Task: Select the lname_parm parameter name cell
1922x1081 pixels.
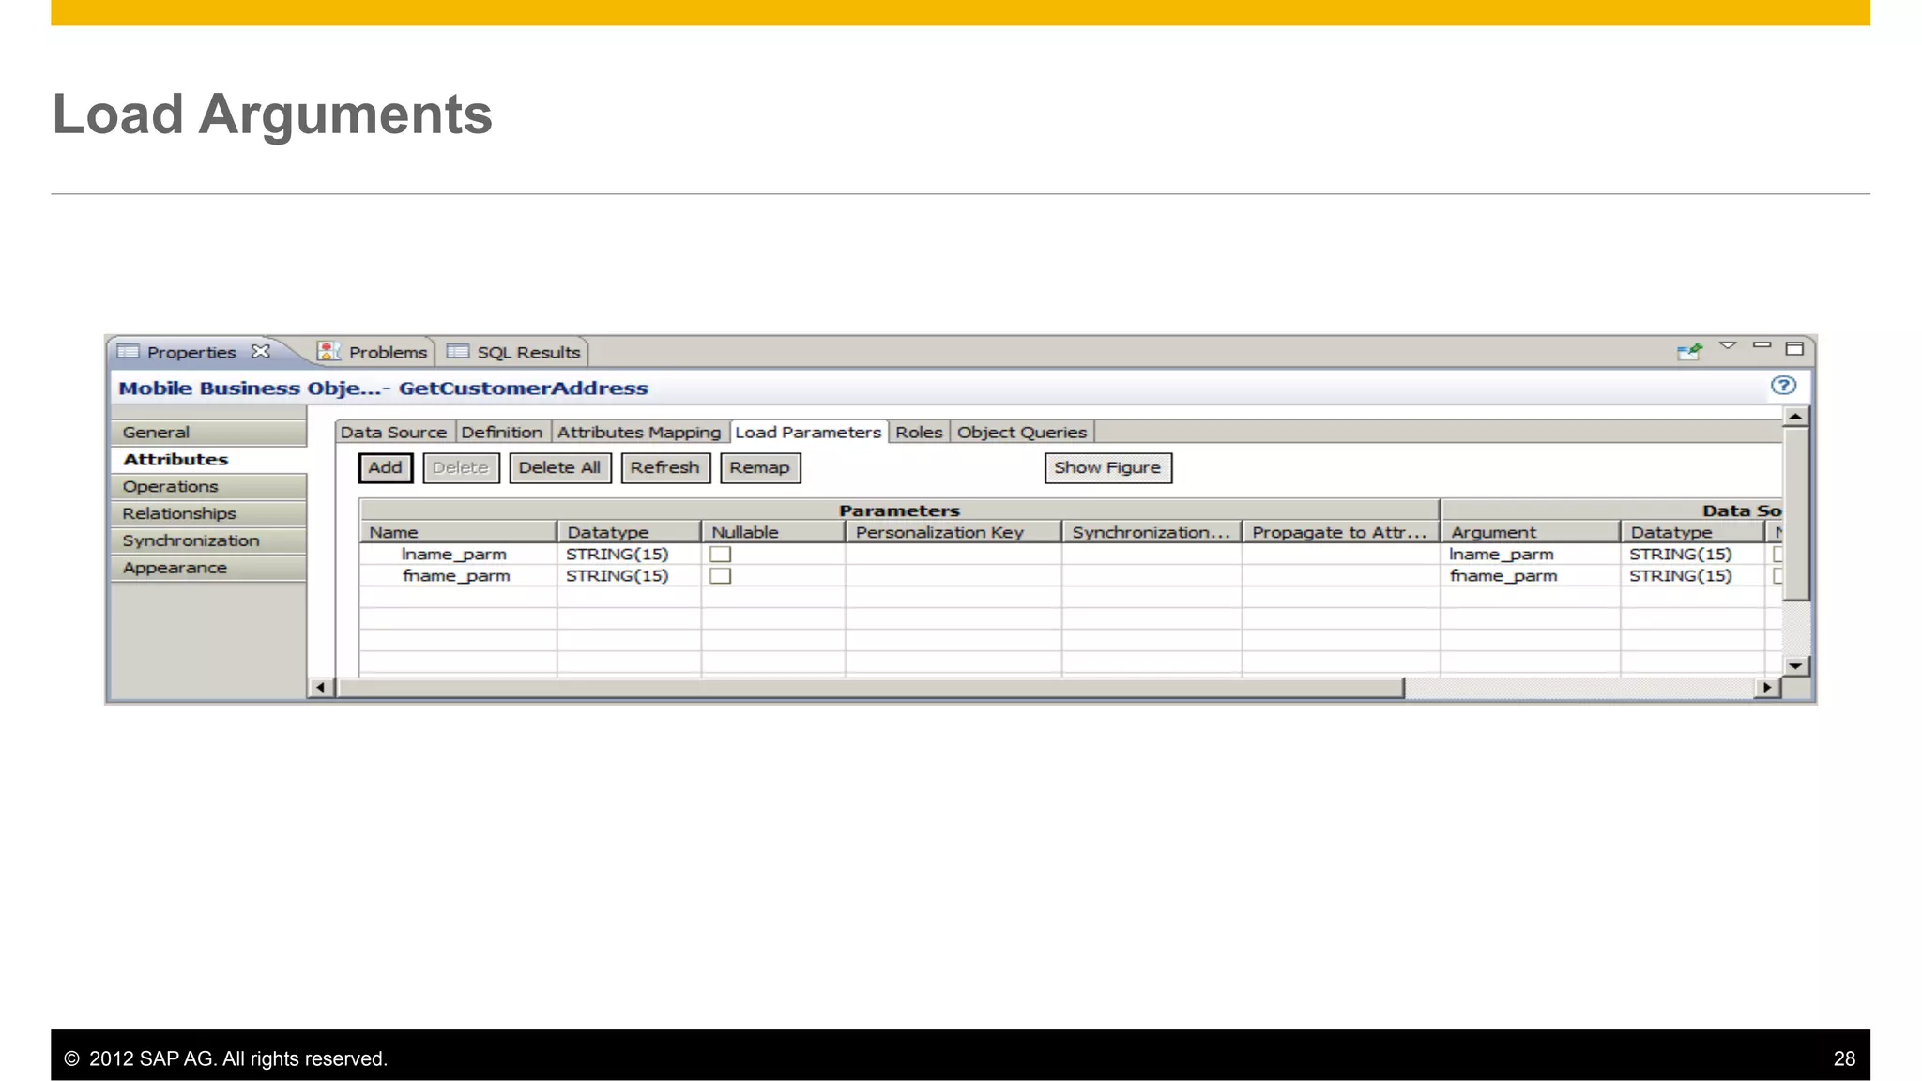Action: point(458,554)
